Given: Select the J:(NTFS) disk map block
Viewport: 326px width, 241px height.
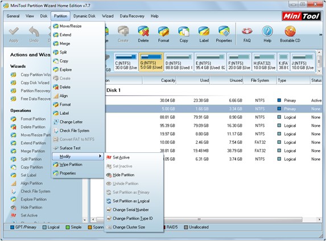Looking at the screenshot, I should click(303, 62).
